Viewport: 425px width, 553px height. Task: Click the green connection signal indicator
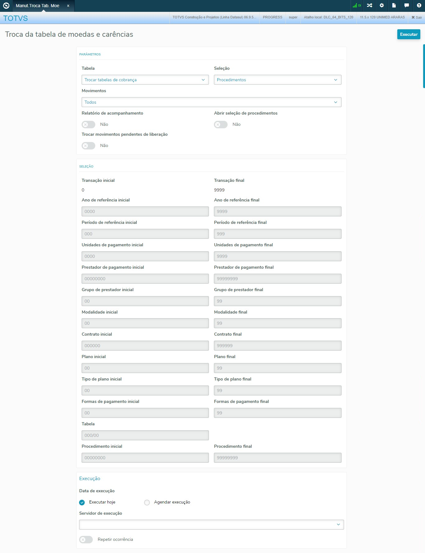357,6
